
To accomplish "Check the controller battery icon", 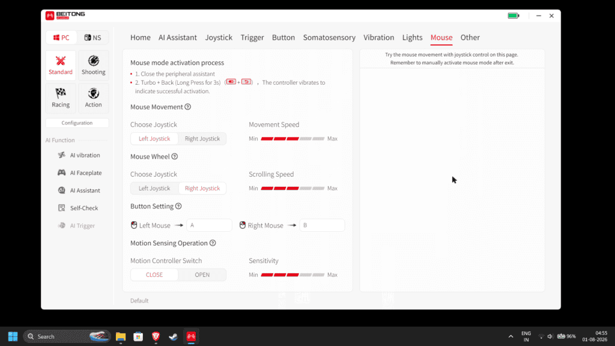I will pyautogui.click(x=514, y=16).
